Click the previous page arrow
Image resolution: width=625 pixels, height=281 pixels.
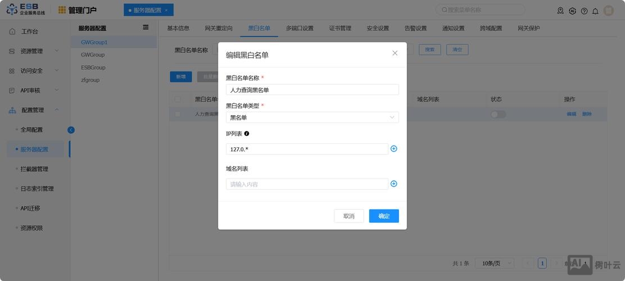click(x=528, y=263)
